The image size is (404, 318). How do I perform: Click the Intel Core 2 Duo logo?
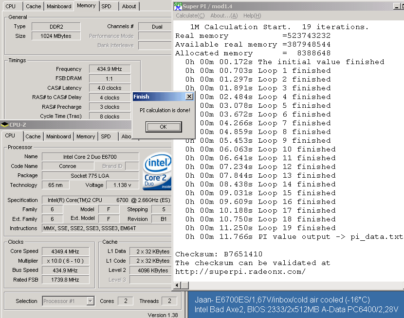(157, 171)
